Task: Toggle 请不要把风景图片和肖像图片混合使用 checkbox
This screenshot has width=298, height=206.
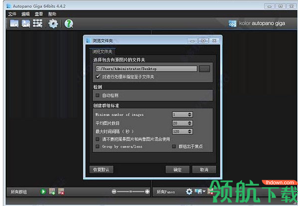Action: coord(98,139)
